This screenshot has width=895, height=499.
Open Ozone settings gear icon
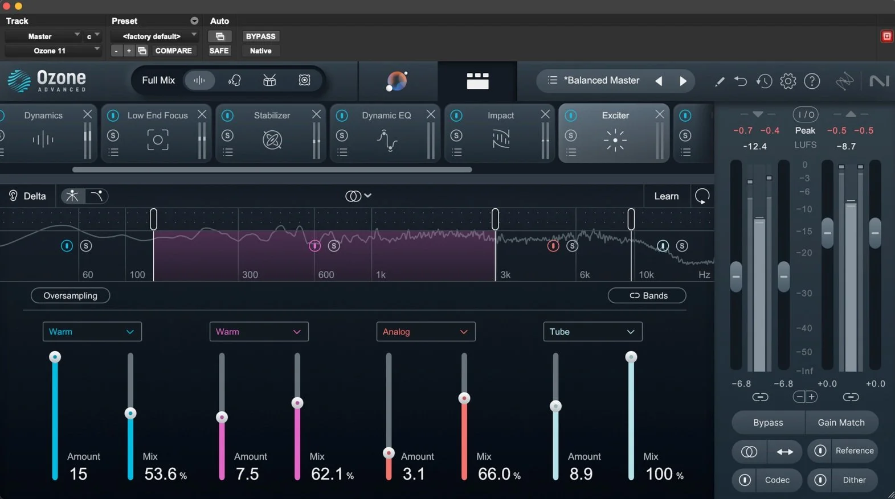(x=788, y=81)
